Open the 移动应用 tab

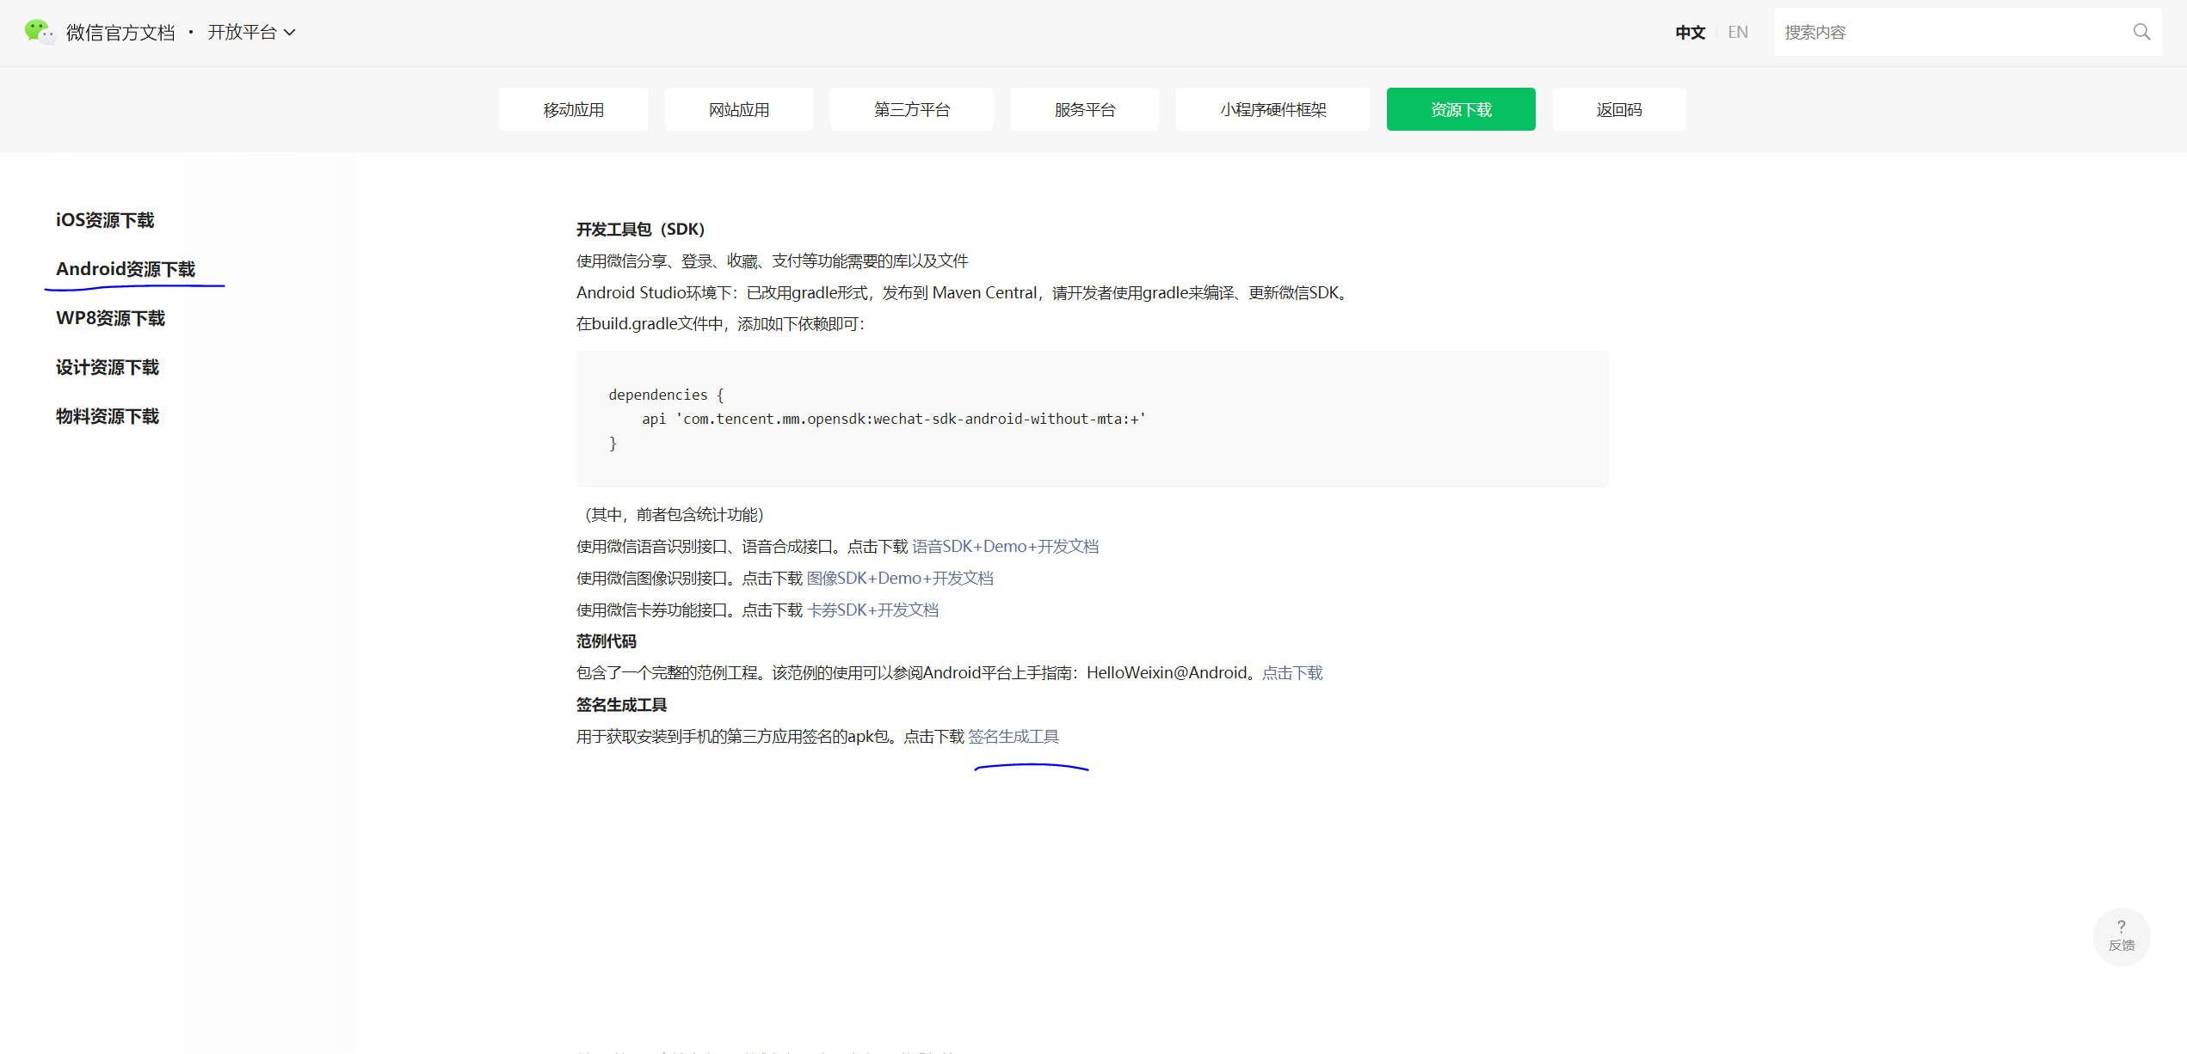[573, 109]
